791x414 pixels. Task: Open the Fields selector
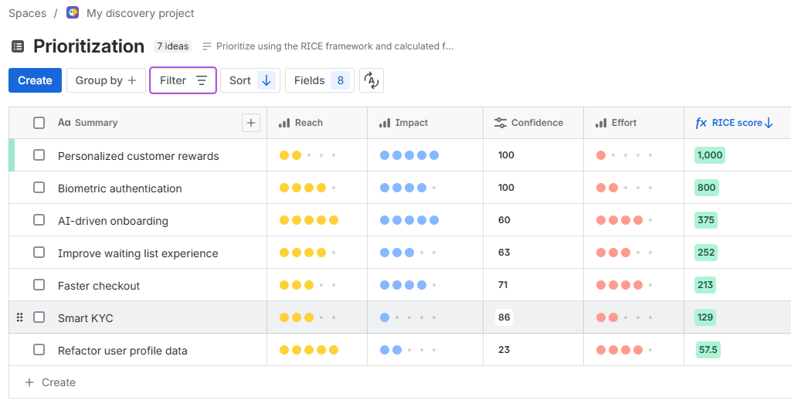coord(320,80)
